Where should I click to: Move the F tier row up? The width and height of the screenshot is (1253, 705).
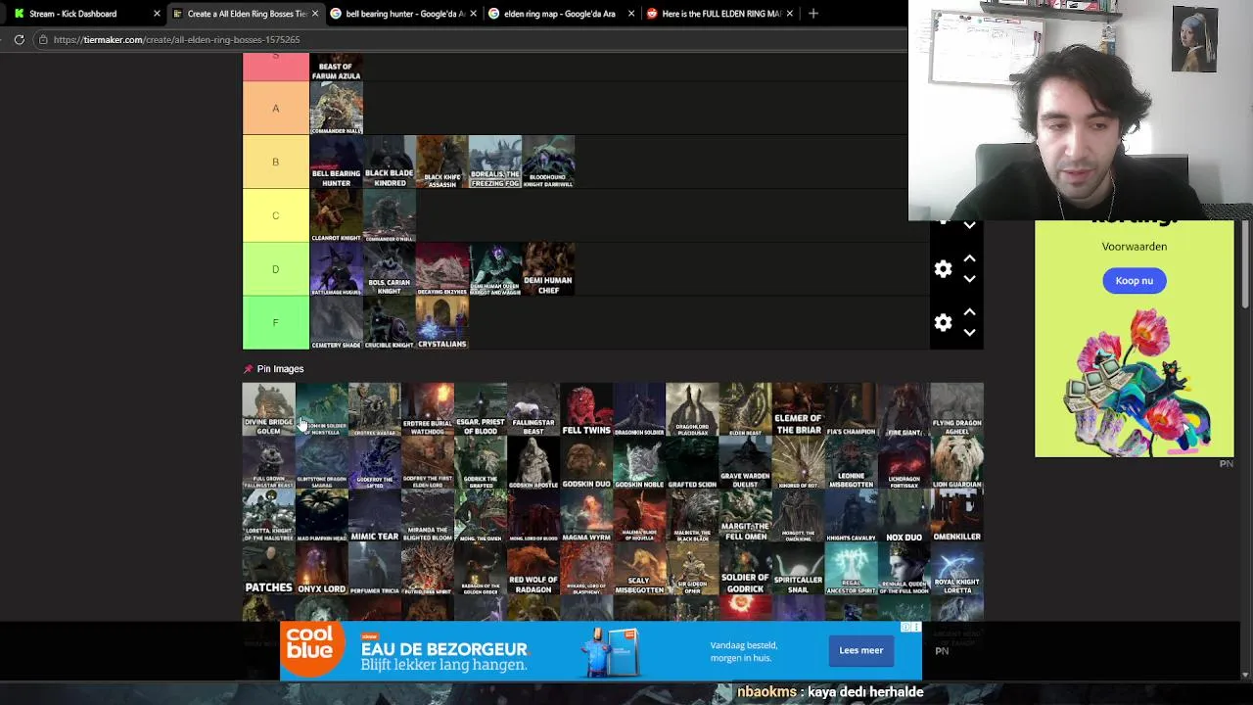(x=969, y=313)
